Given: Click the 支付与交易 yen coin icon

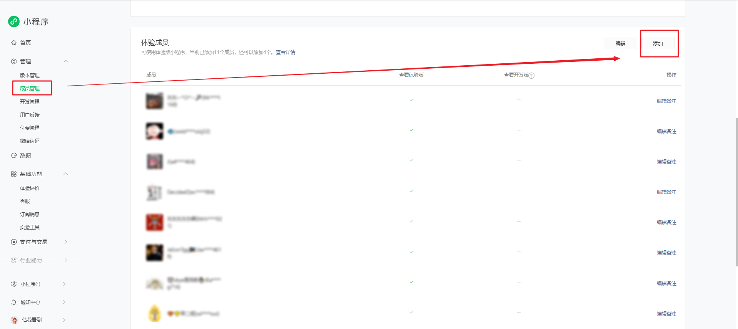Looking at the screenshot, I should [14, 242].
